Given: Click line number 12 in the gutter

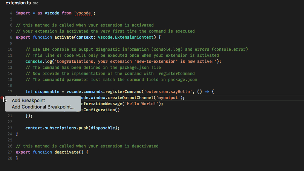Looking at the screenshot, I should pos(10,61).
